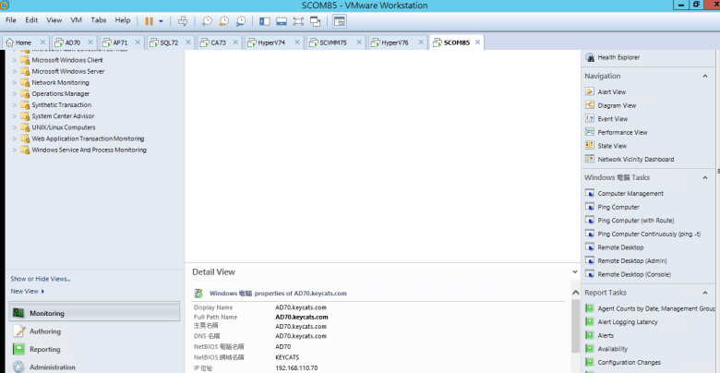Screen dimensions: 720x373
Task: Click the Authoring workspace icon
Action: point(18,331)
